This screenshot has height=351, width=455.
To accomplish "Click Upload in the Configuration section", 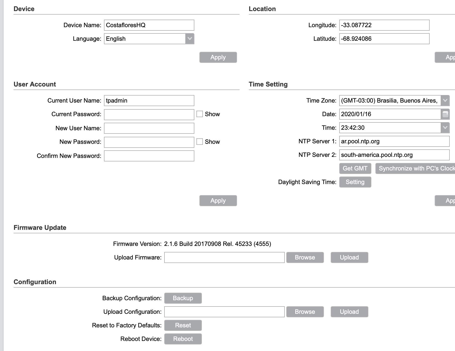I will [x=350, y=312].
